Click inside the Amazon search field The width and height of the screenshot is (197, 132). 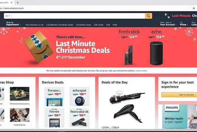pos(78,16)
